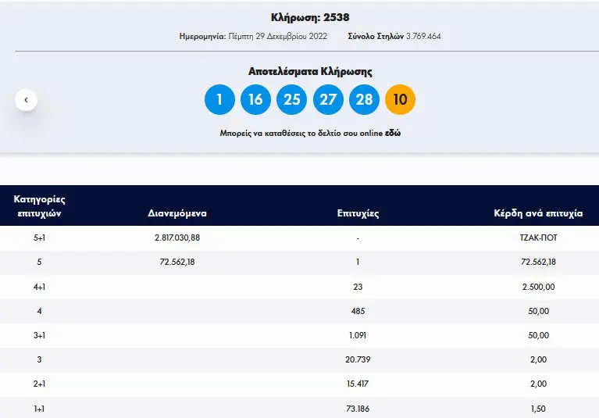Screen dimensions: 599x418
Task: Click the winners count 23
Action: coord(358,287)
